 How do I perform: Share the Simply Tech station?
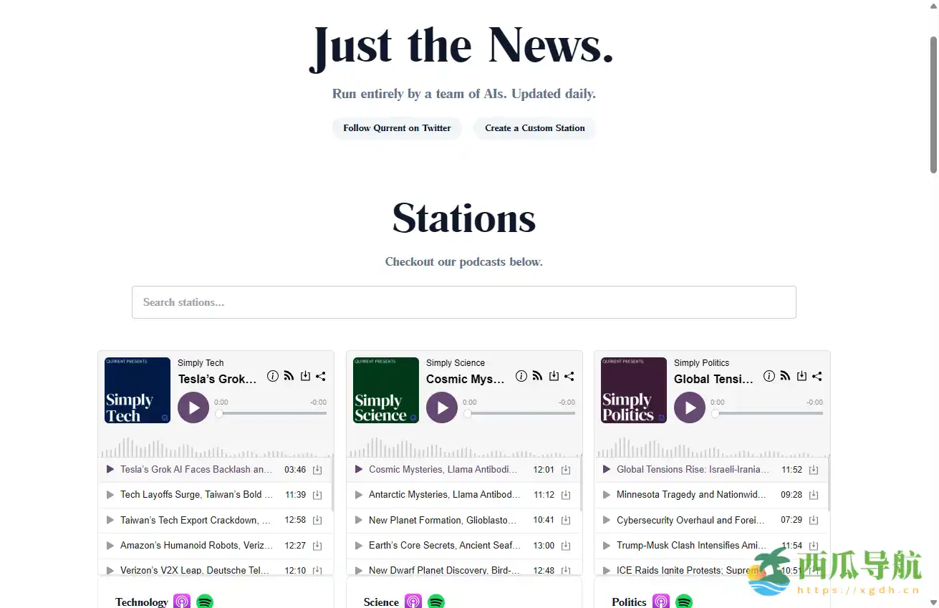click(321, 376)
